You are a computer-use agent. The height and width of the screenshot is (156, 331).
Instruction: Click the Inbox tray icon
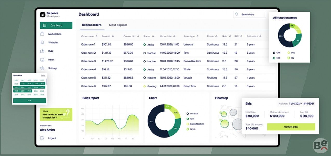[42, 60]
